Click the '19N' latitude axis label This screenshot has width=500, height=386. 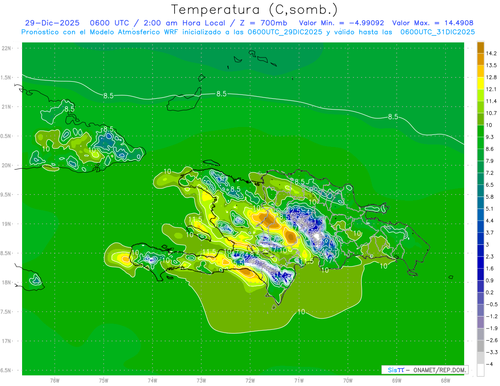(x=7, y=224)
